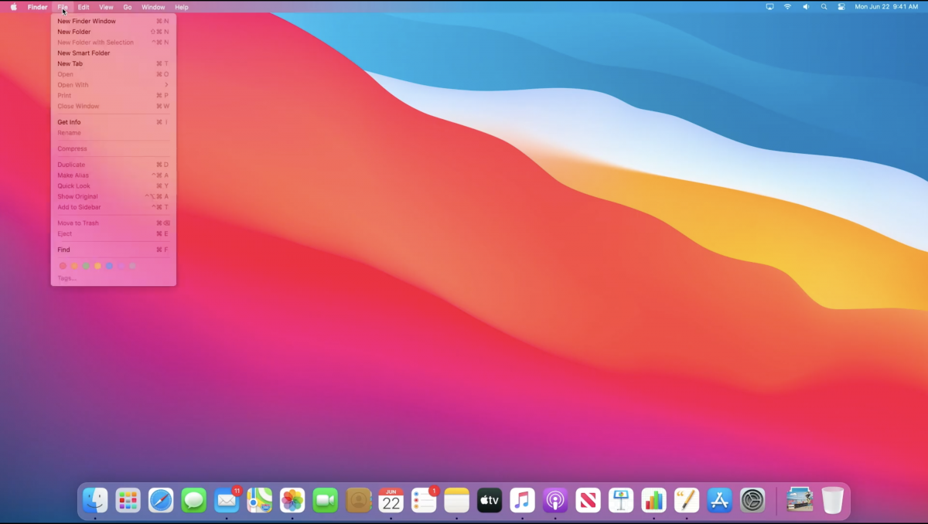This screenshot has height=524, width=928.
Task: Open System Preferences from the Dock
Action: [x=752, y=501]
